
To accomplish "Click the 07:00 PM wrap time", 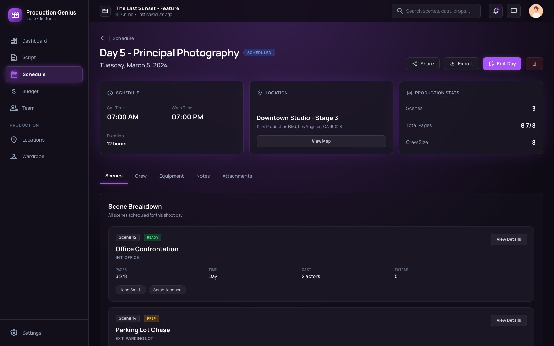I will tap(187, 117).
